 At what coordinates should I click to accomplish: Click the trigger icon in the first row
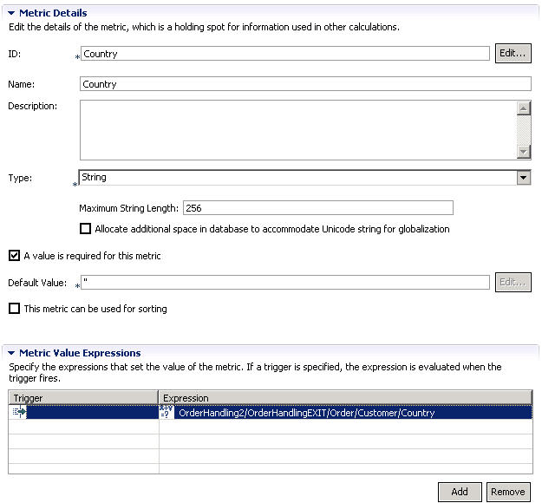click(19, 413)
